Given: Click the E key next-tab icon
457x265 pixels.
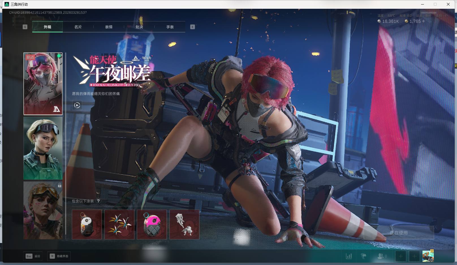Looking at the screenshot, I should [x=193, y=27].
